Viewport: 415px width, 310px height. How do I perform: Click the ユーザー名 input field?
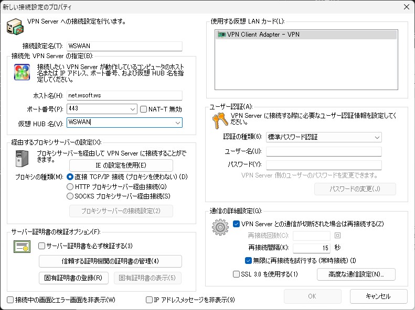324,151
